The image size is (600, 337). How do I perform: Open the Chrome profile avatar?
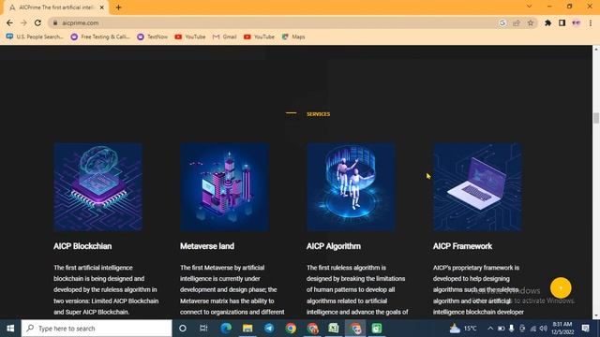[576, 22]
